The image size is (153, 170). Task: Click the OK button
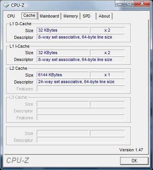pos(134,161)
